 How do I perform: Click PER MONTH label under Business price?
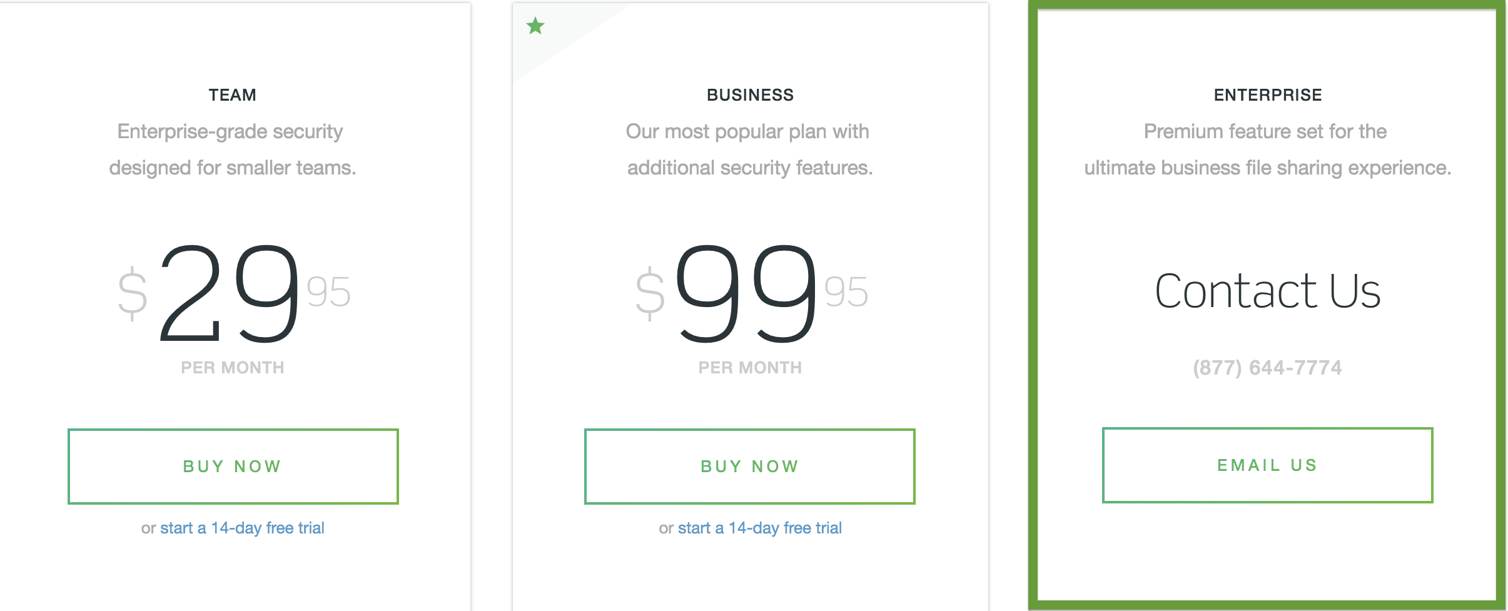click(x=750, y=368)
